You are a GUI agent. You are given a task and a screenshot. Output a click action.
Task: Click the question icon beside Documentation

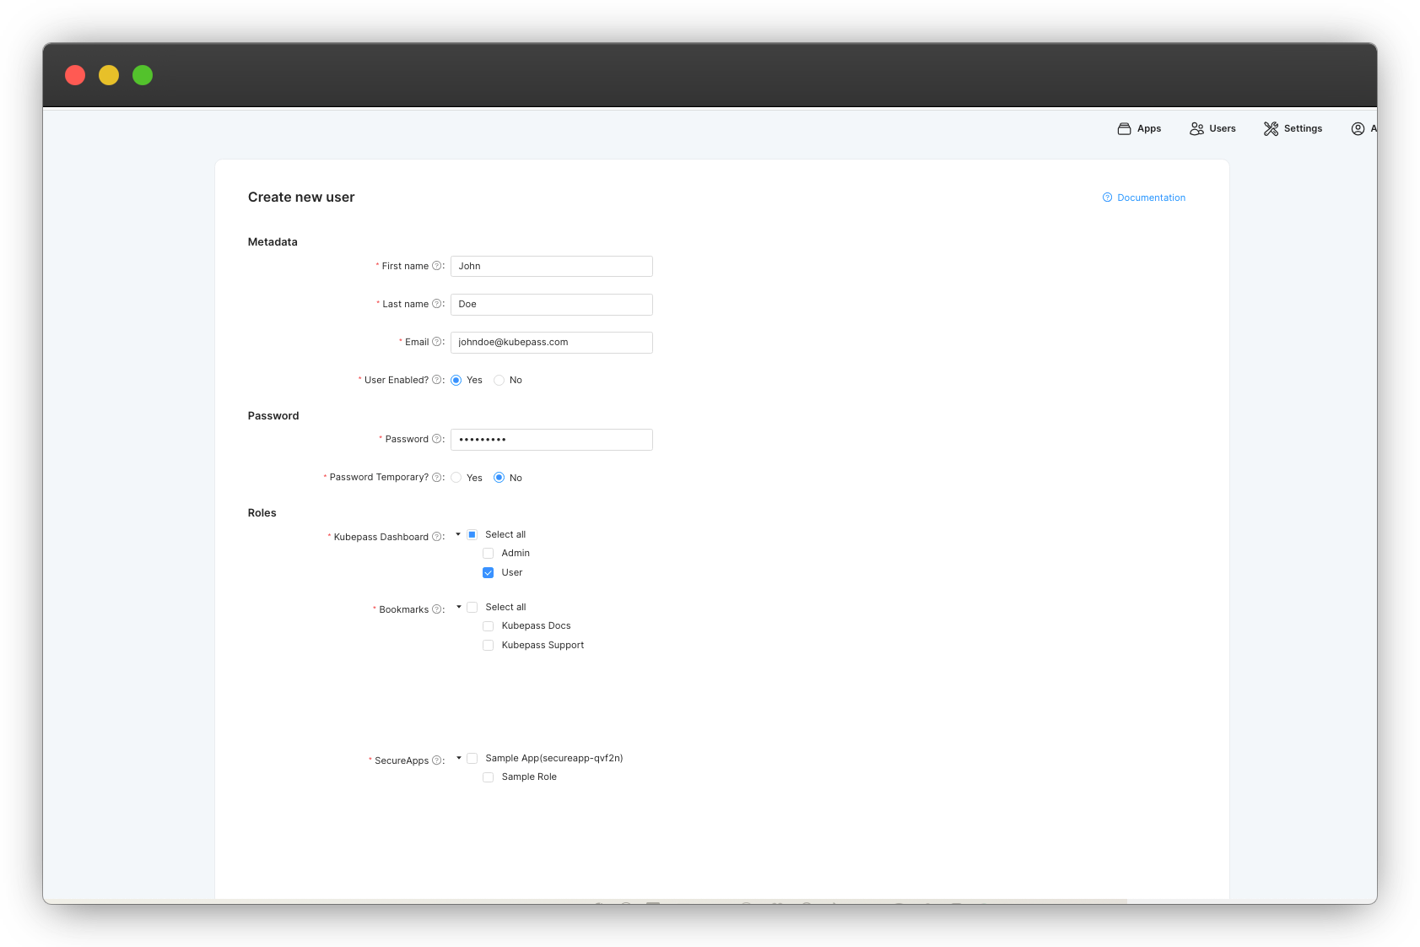point(1107,197)
